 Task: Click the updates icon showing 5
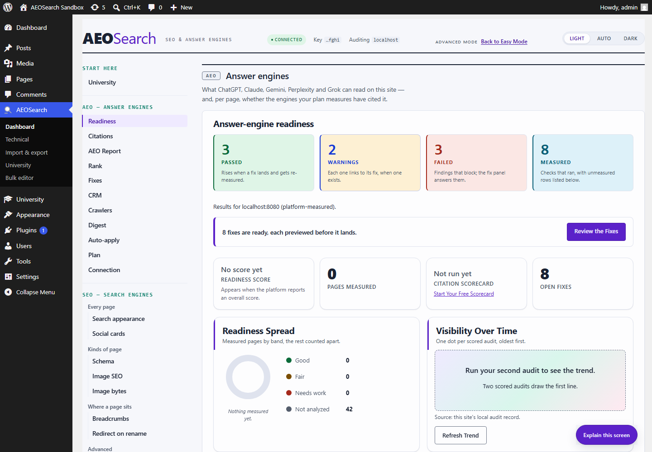click(95, 7)
